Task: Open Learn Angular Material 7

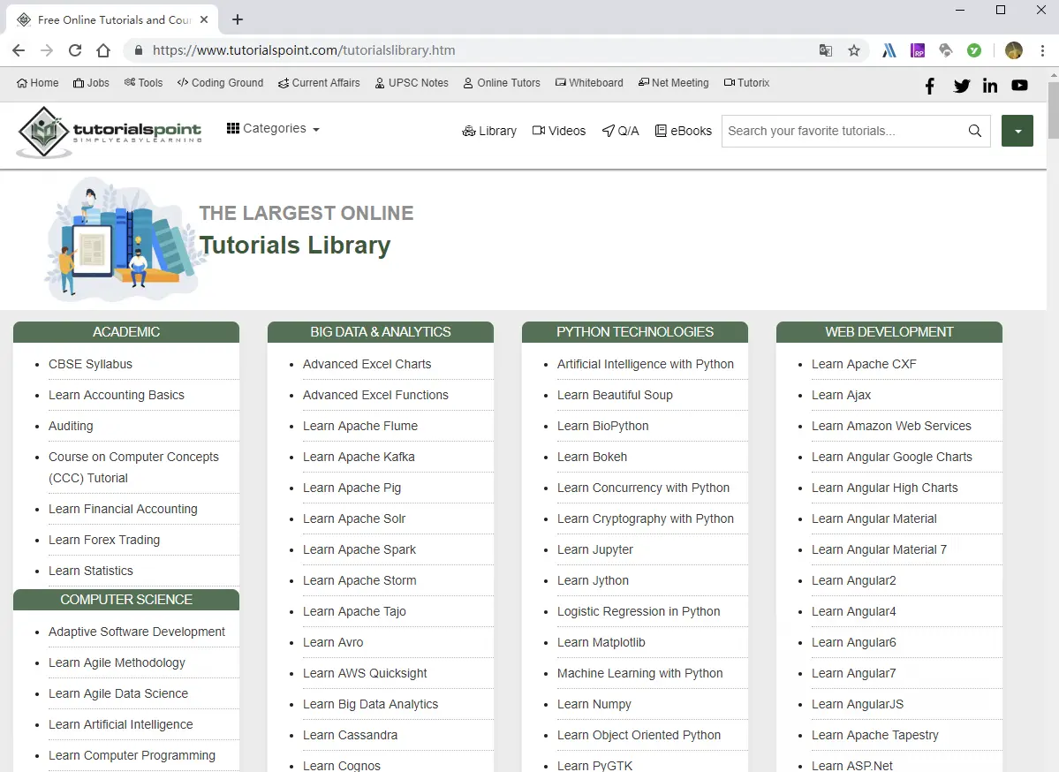Action: coord(879,549)
